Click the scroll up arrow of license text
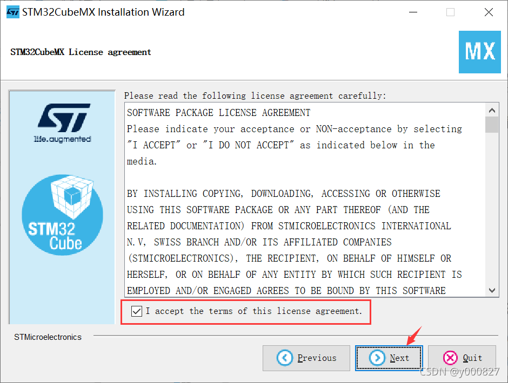Screen dimensions: 508x383 tap(492, 110)
